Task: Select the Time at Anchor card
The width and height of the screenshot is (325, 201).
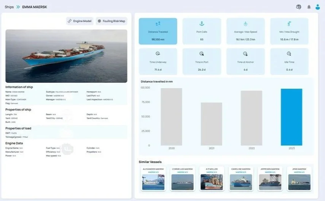Action: (245, 62)
